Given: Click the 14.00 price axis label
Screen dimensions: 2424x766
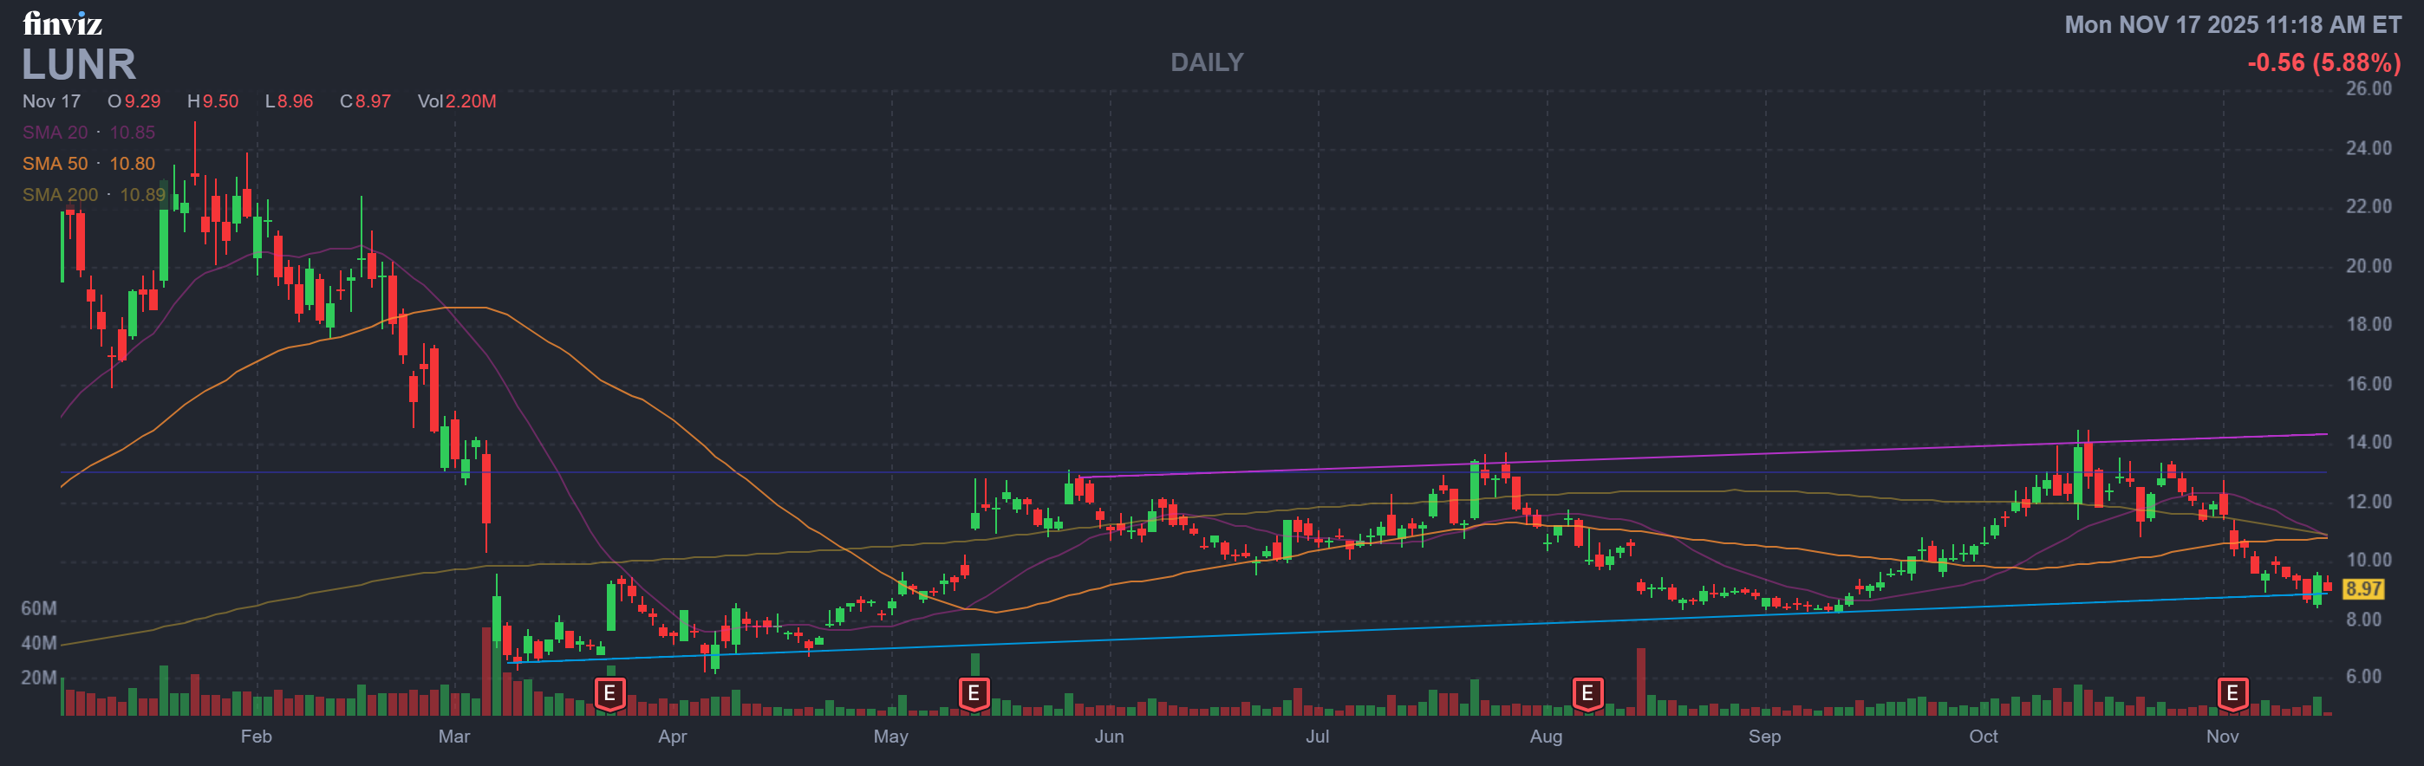Looking at the screenshot, I should click(x=2368, y=442).
